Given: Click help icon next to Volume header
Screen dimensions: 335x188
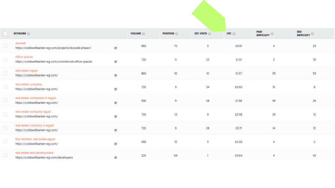Looking at the screenshot, I should tap(144, 34).
